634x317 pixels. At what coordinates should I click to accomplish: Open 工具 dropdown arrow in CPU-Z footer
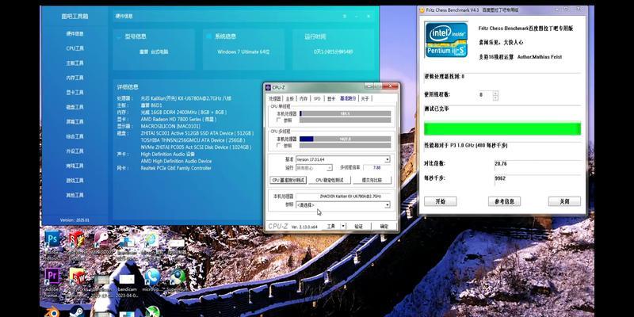tap(343, 227)
